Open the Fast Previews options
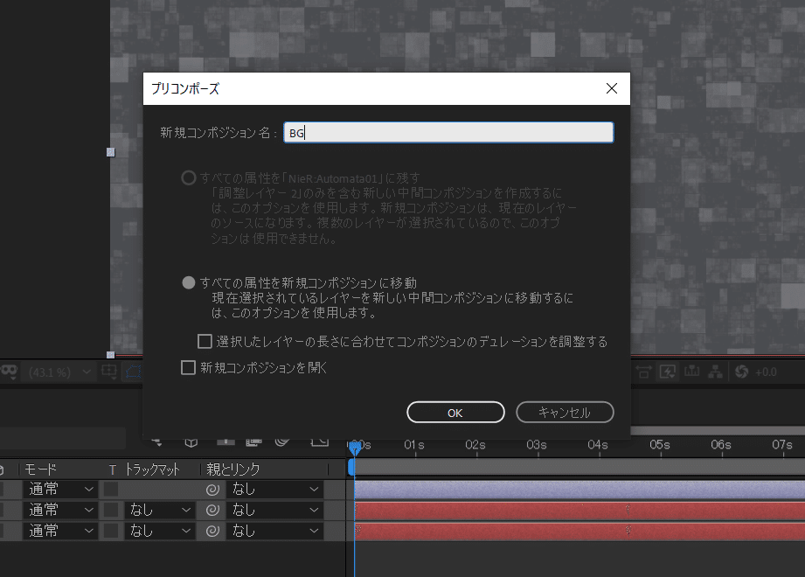 click(667, 371)
